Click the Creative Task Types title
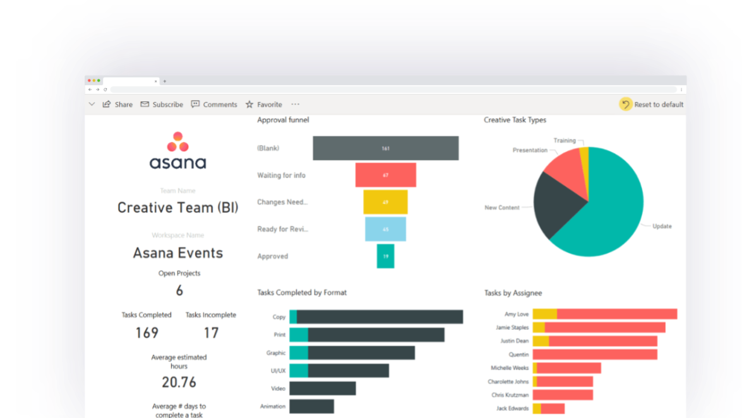 point(515,120)
